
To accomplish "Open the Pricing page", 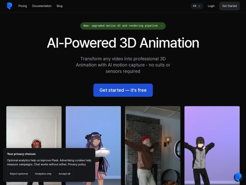I will click(22, 6).
